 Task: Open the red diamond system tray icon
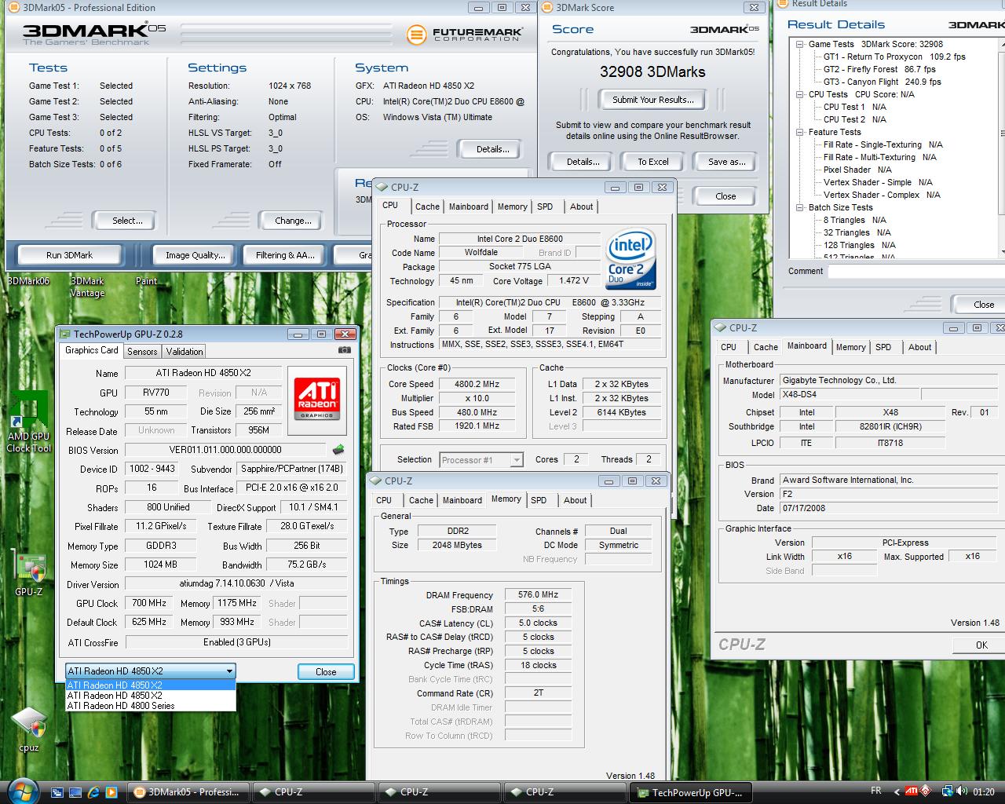click(926, 791)
